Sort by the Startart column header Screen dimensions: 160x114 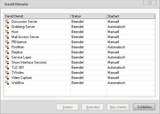click(131, 16)
